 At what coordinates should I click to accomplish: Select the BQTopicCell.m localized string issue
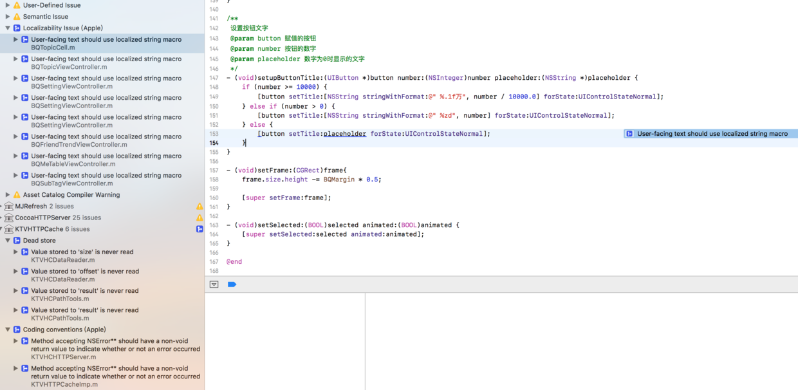pyautogui.click(x=102, y=43)
